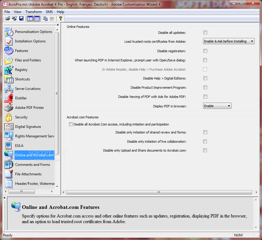Select Header/Footer, Watermark icon

pos(9,184)
